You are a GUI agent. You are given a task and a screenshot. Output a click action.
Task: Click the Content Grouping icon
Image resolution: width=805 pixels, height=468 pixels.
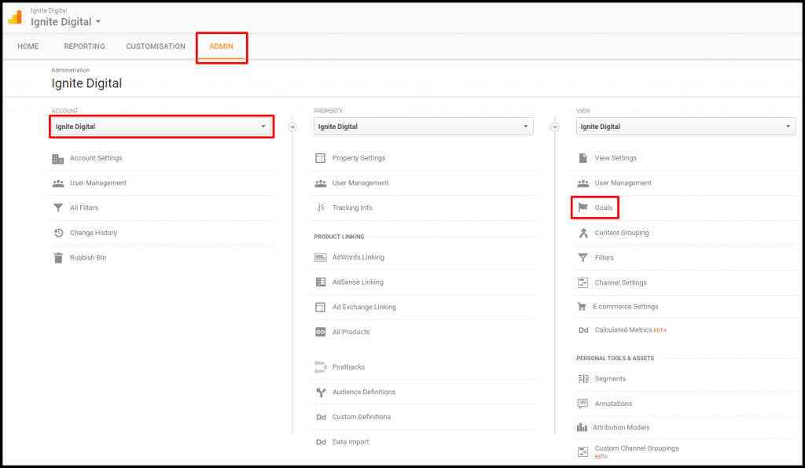[583, 233]
